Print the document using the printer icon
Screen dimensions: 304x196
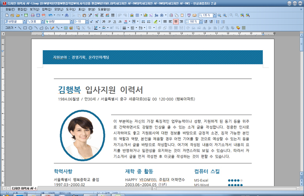[x=33, y=15]
